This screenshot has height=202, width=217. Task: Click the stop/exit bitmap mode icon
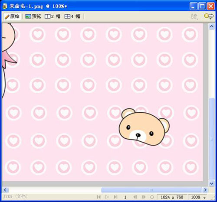pyautogui.click(x=152, y=197)
